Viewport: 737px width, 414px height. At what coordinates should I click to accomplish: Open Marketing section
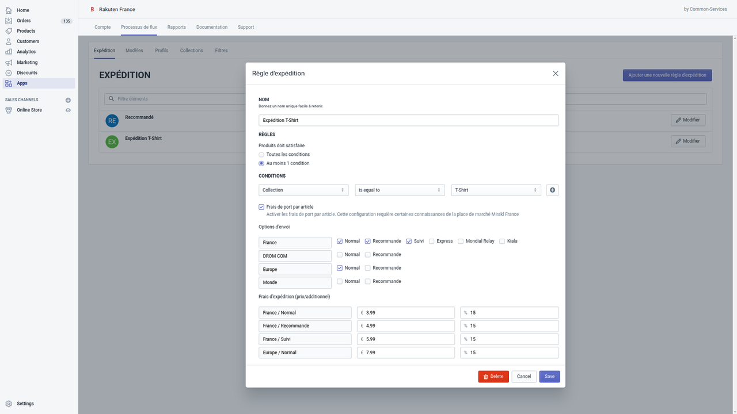[x=27, y=62]
